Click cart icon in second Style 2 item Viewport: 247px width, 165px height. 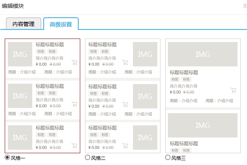(x=125, y=104)
